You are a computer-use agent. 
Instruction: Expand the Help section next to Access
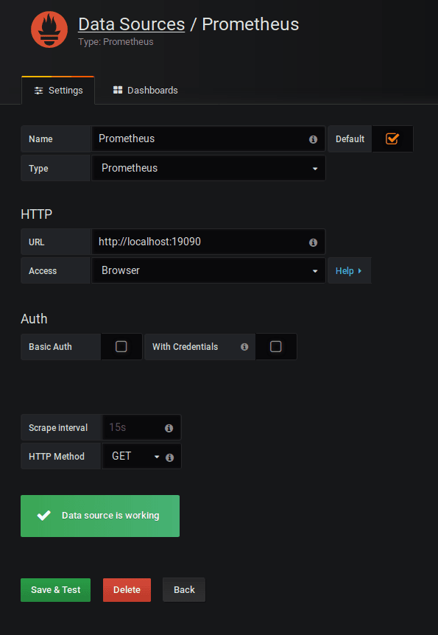349,270
